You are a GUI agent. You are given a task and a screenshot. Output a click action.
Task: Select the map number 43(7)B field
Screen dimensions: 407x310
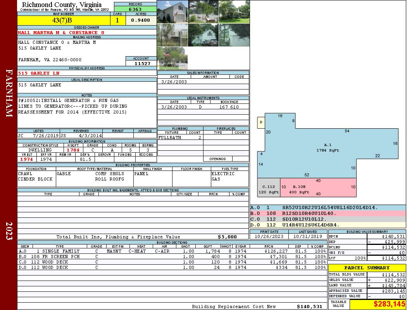coord(64,20)
